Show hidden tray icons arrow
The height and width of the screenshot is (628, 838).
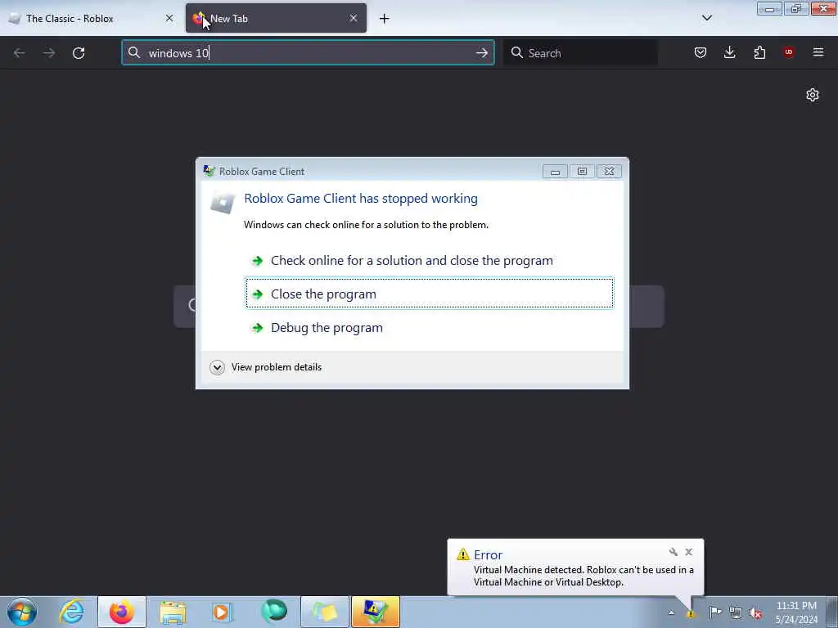[671, 612]
